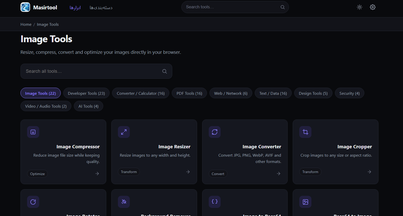
Task: Focus the header Search tools field
Action: 235,7
